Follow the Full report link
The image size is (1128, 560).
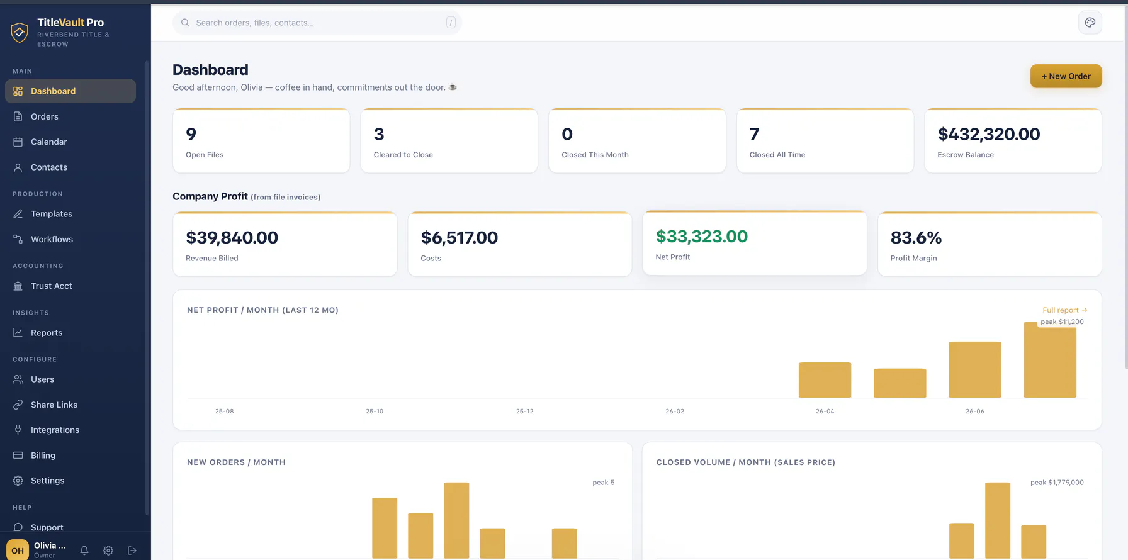coord(1064,310)
